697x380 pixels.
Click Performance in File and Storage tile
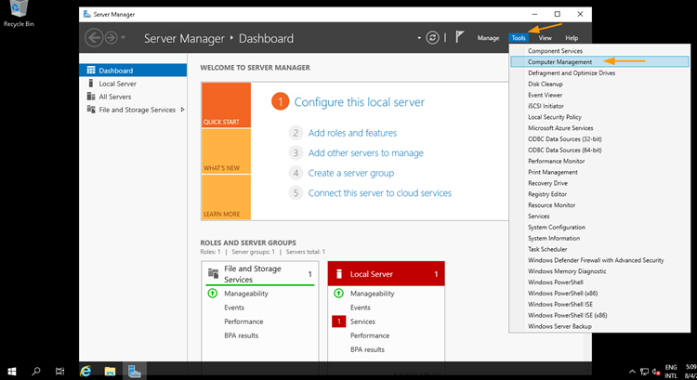[x=243, y=321]
